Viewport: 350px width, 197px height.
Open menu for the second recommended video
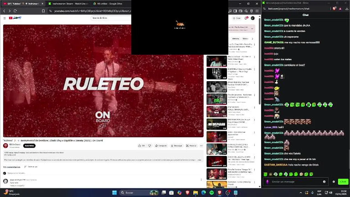(x=255, y=57)
